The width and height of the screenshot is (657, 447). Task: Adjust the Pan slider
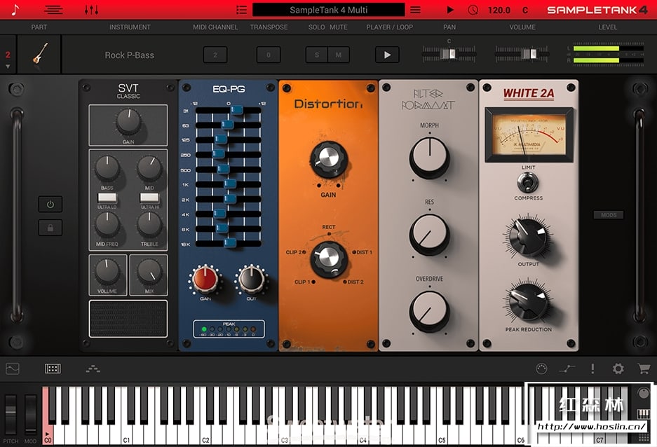(449, 54)
